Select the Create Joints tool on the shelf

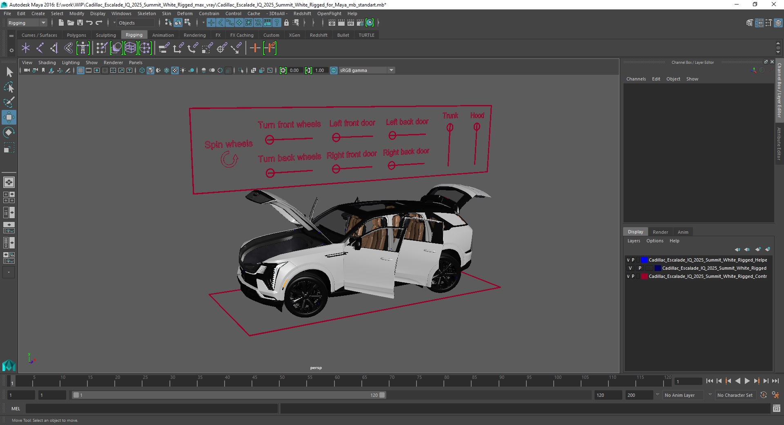point(40,48)
